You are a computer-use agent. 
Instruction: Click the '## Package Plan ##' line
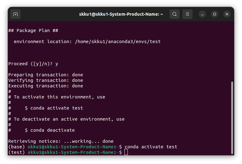coord(33,30)
